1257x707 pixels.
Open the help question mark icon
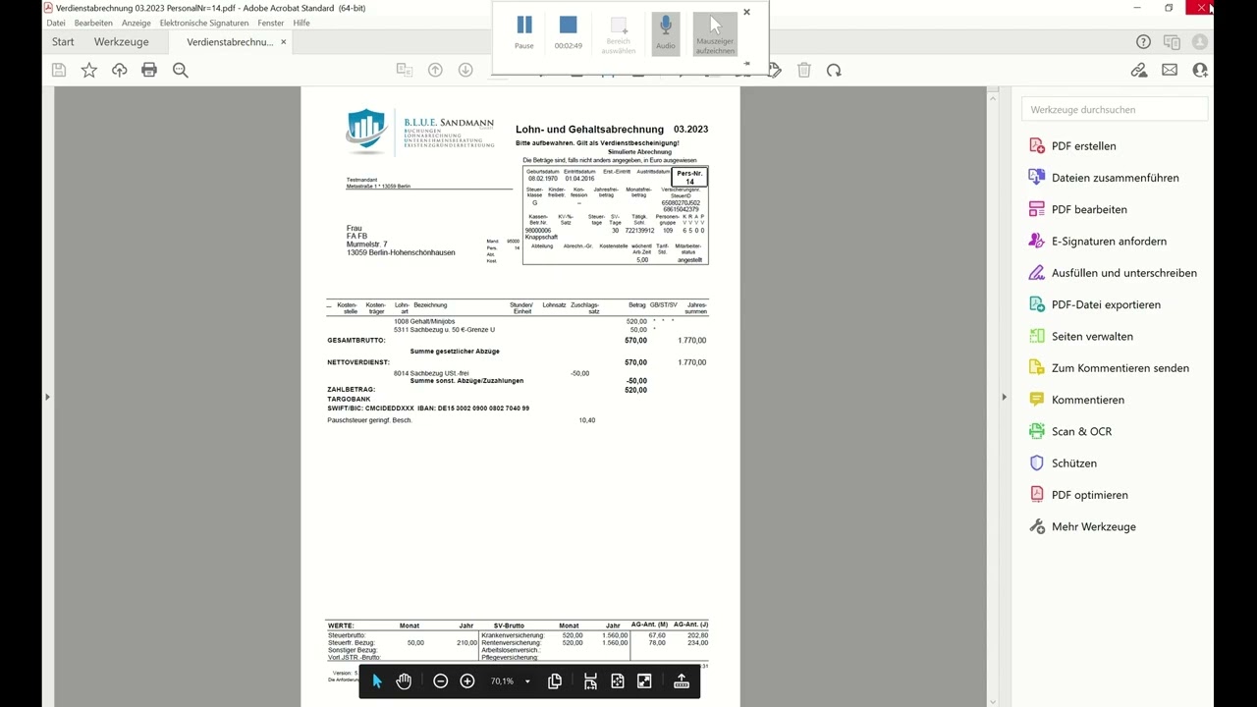(1143, 41)
